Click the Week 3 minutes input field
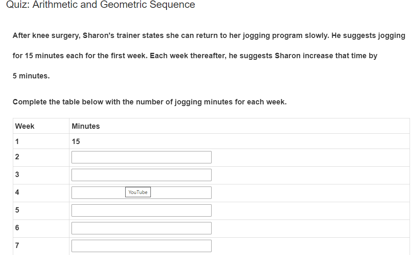Viewport: 417px width, 255px height. 141,175
